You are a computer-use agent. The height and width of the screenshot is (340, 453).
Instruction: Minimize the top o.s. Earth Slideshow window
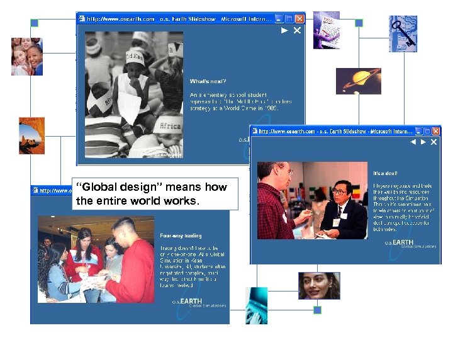pos(279,19)
